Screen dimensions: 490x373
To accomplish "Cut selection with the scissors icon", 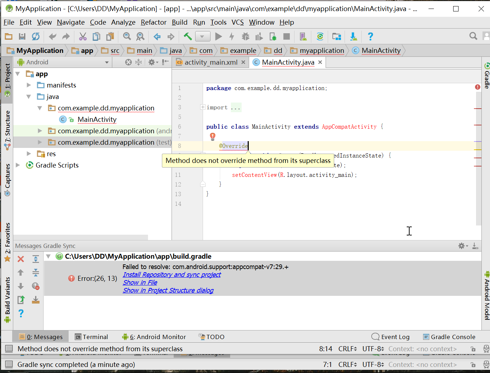I will [x=83, y=36].
